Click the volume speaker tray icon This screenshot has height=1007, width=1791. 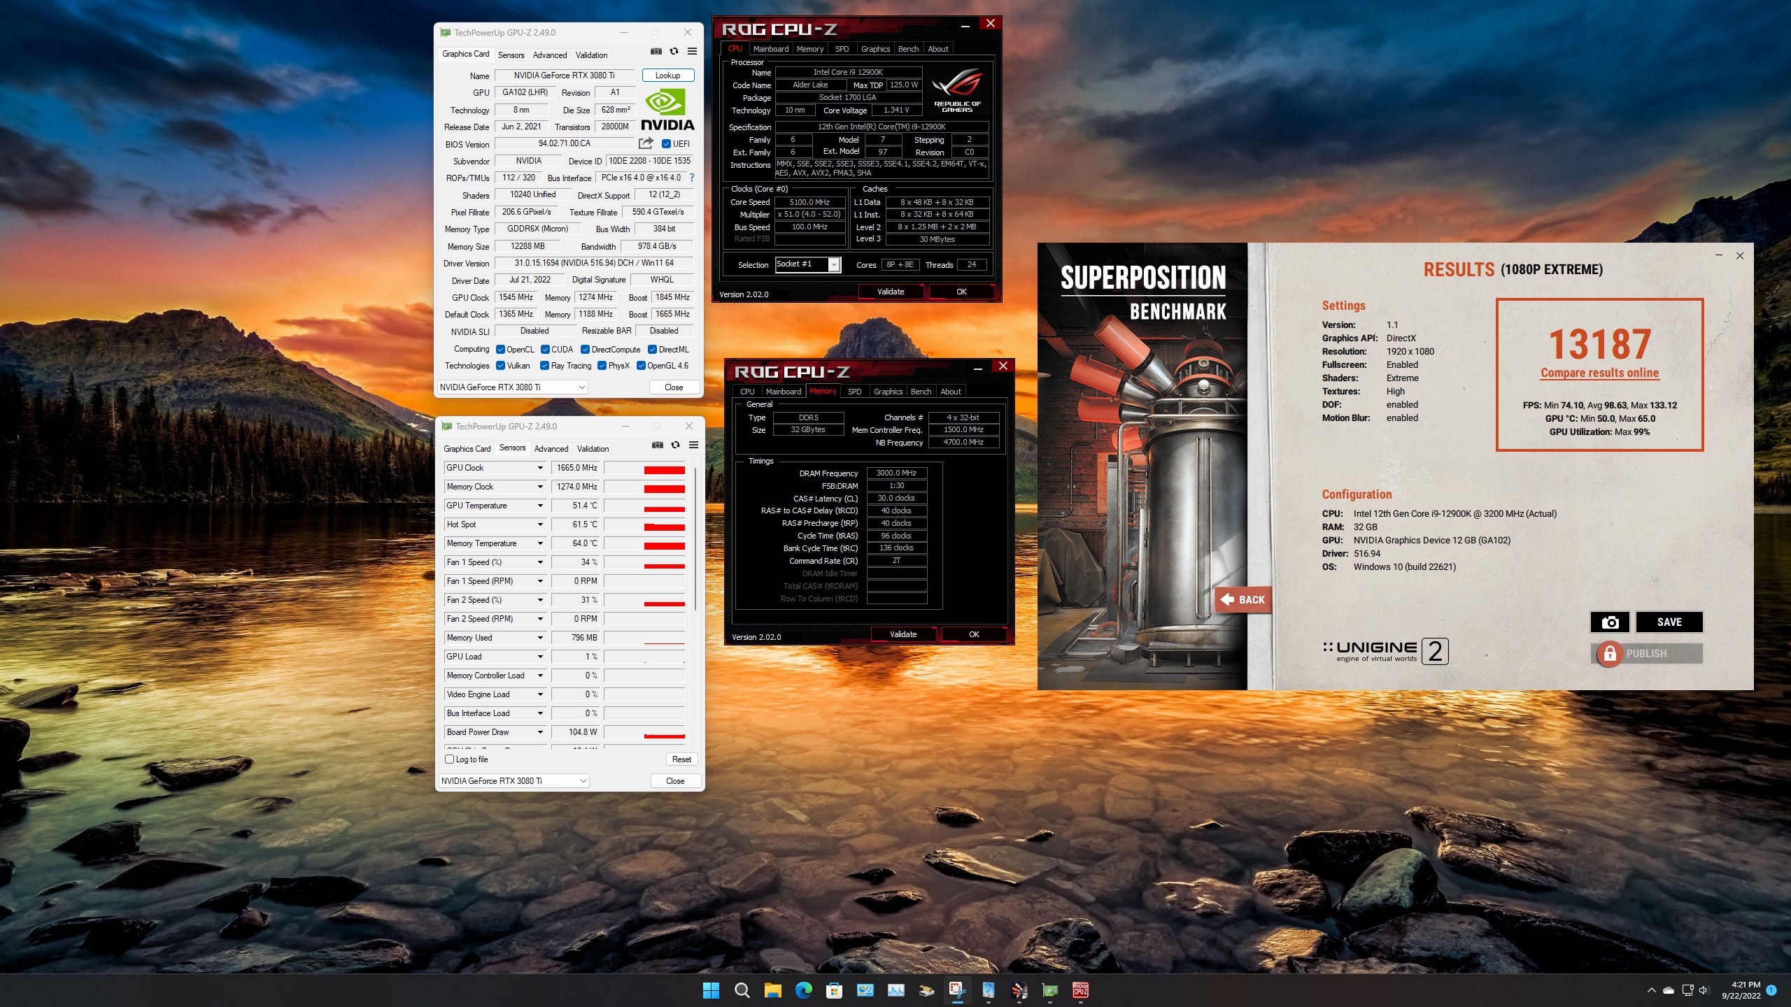(1703, 990)
